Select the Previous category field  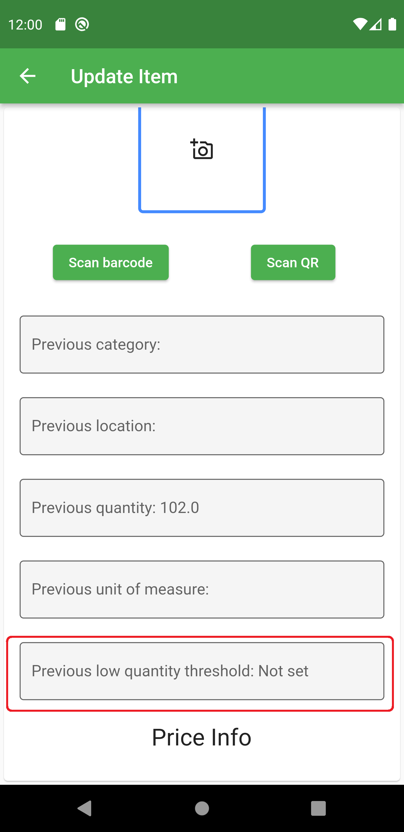coord(202,344)
